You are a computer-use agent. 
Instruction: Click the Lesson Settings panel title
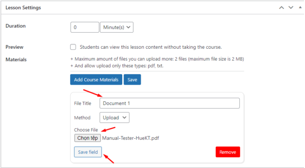pyautogui.click(x=23, y=8)
